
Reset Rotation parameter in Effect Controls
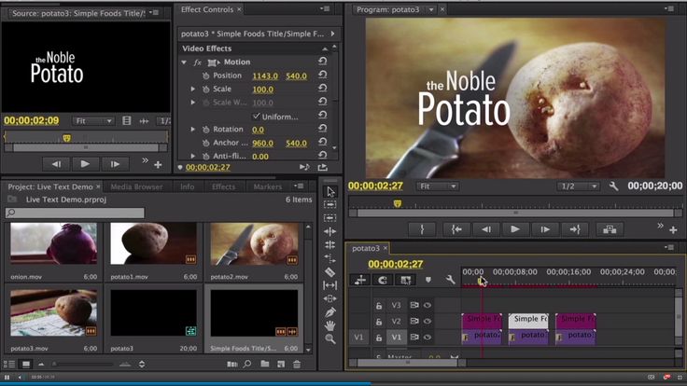point(322,129)
